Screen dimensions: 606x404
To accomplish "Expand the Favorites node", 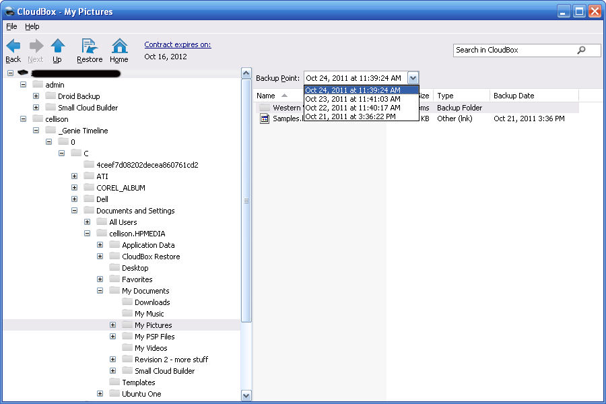I will point(100,279).
